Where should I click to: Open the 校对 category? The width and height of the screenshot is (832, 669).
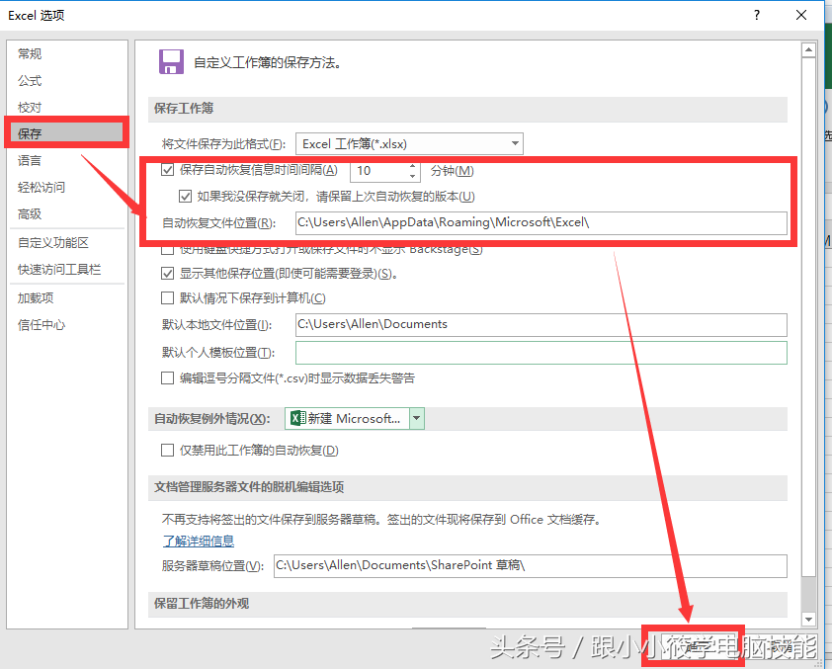point(30,107)
